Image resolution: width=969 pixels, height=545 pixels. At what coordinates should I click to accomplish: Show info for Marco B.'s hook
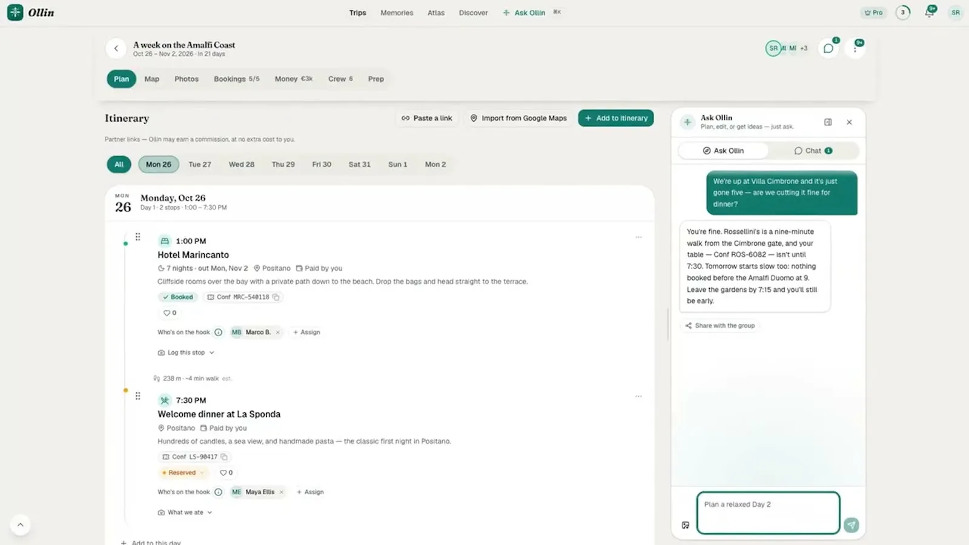(218, 332)
